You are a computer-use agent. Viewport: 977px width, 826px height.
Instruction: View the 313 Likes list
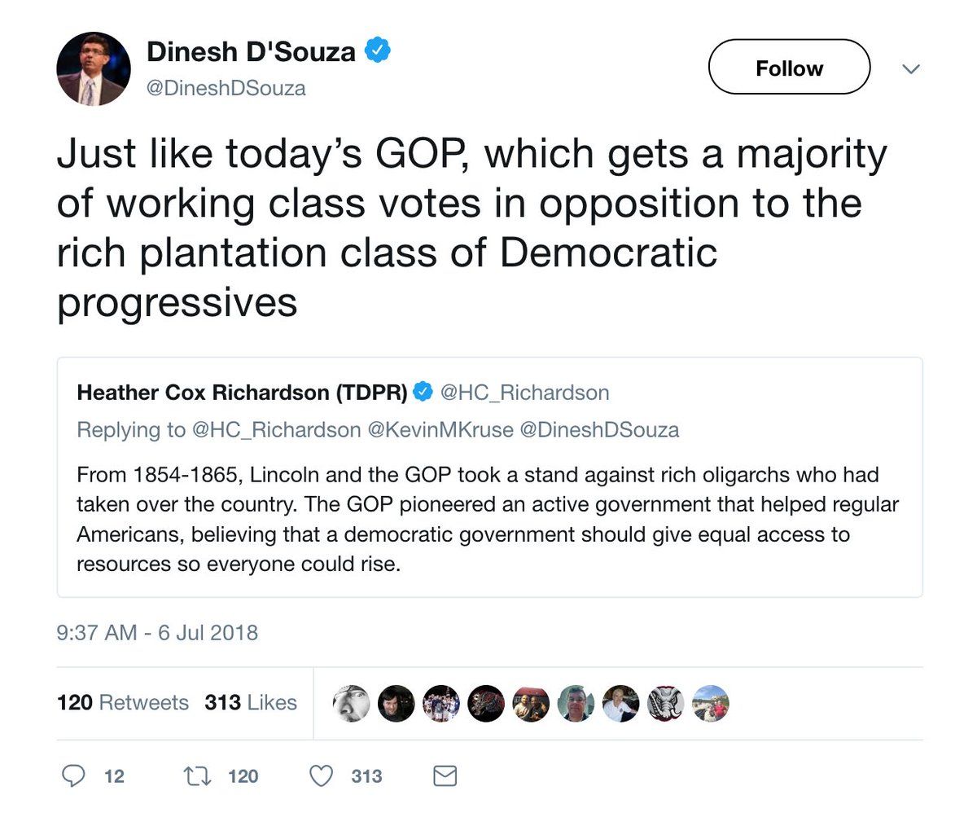(x=251, y=702)
